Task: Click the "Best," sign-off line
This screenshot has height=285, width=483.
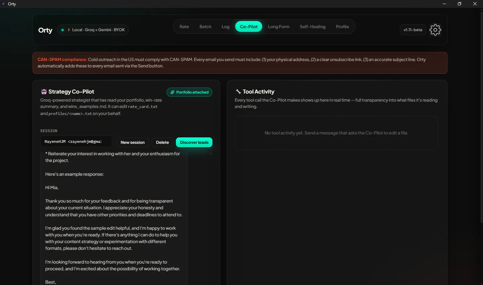Action: [51, 282]
